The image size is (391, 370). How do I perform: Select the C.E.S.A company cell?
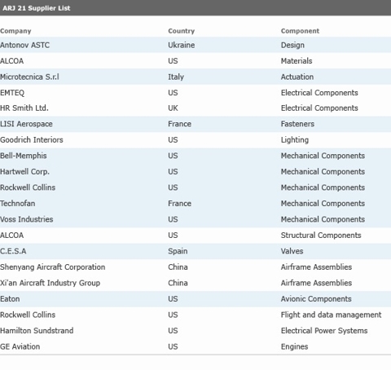[x=13, y=251]
